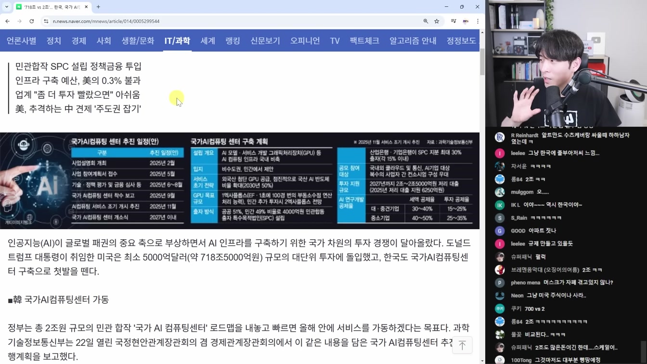Screen dimensions: 647x364
Task: Select the IT/과학 tab
Action: (x=177, y=40)
